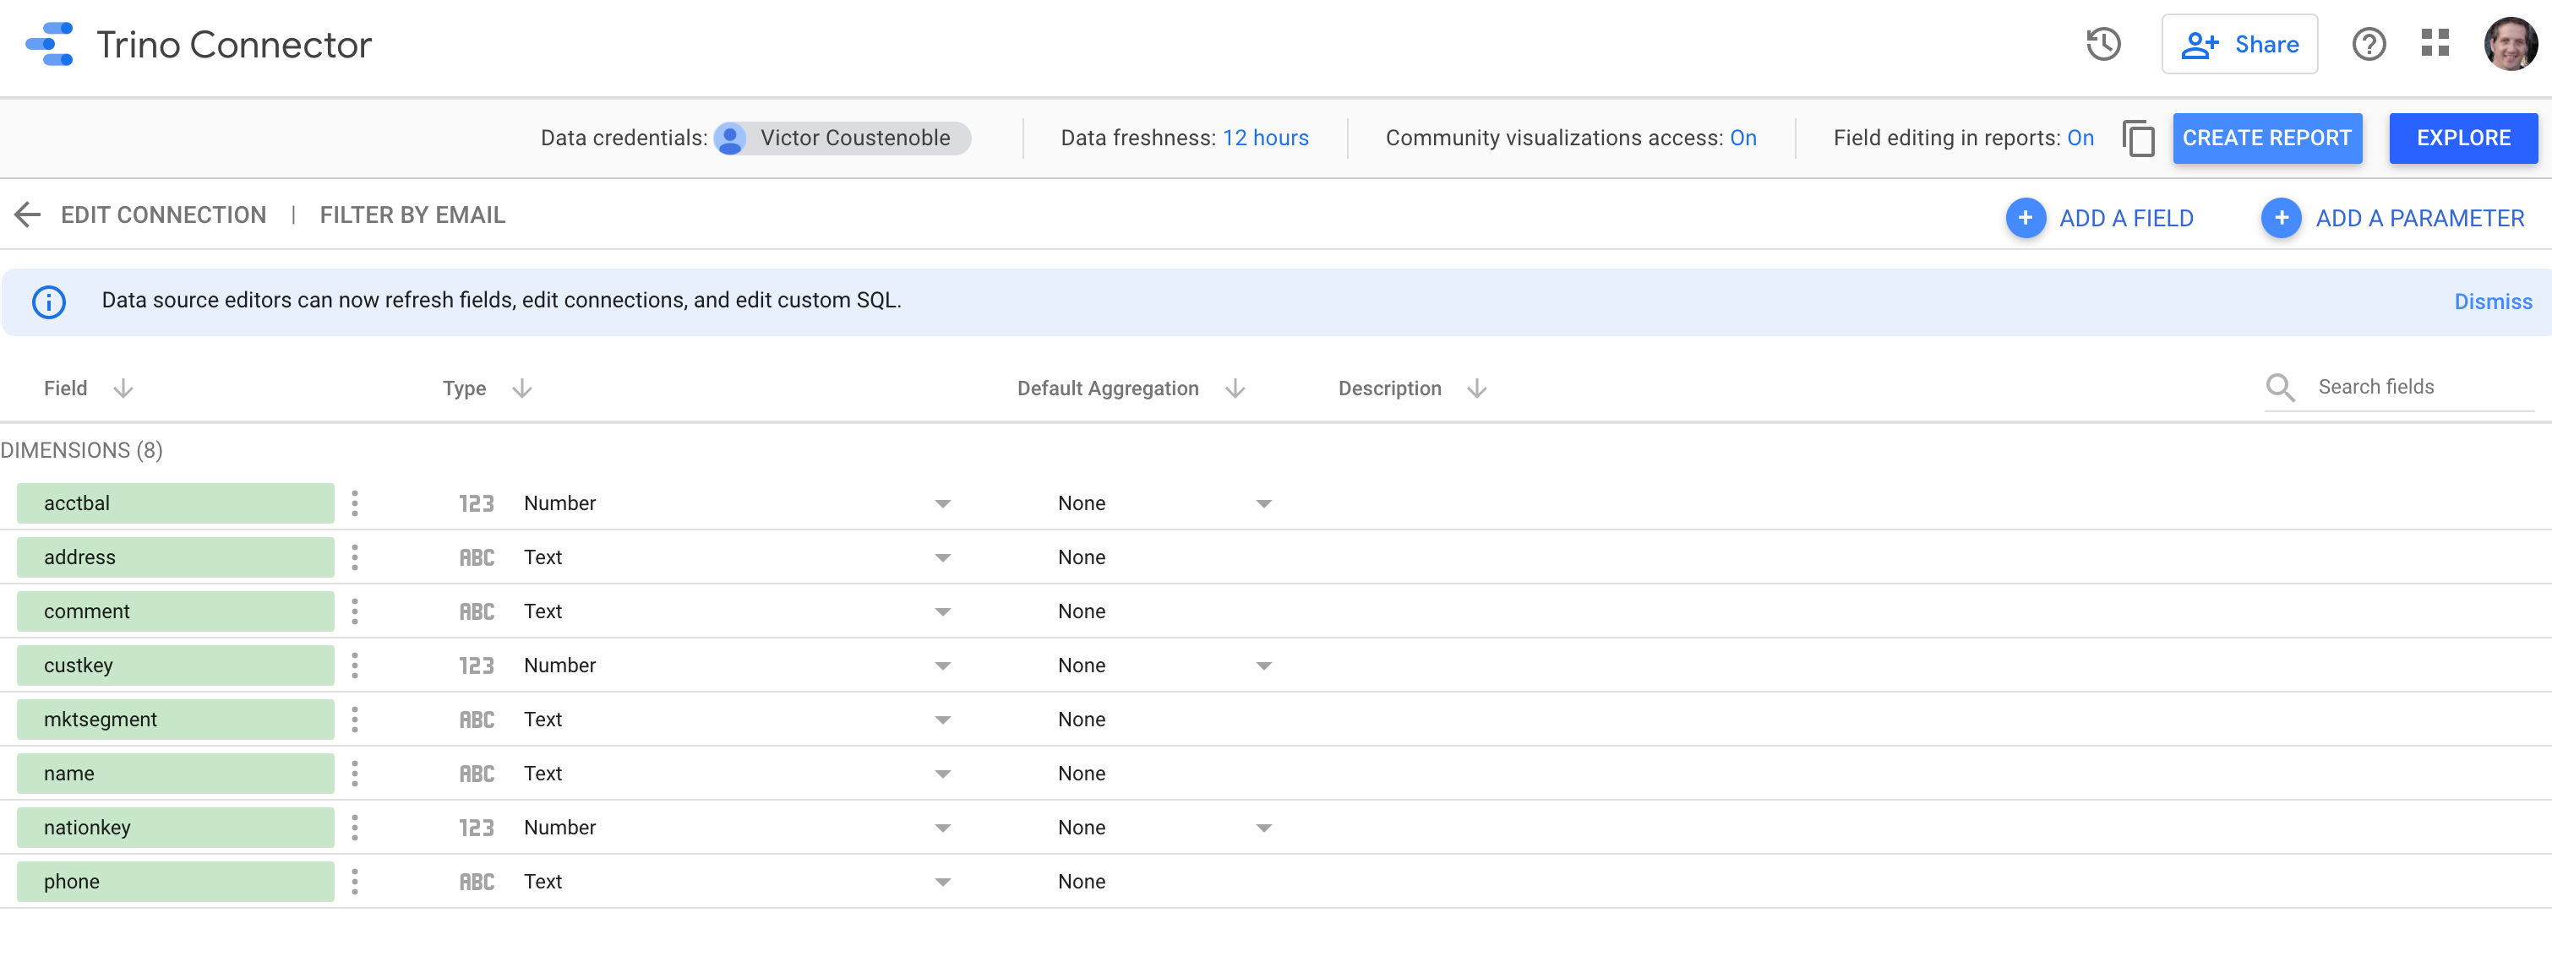
Task: Select Filter by Email option
Action: tap(412, 215)
